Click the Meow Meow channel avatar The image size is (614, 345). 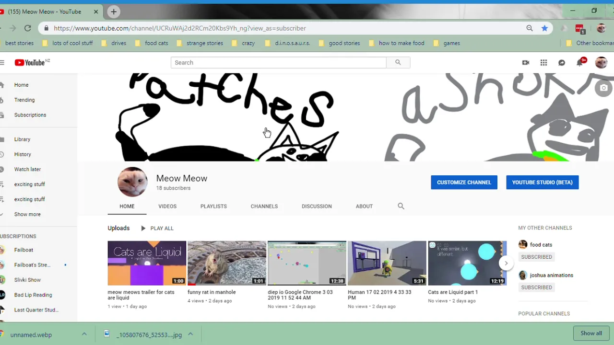click(x=132, y=182)
